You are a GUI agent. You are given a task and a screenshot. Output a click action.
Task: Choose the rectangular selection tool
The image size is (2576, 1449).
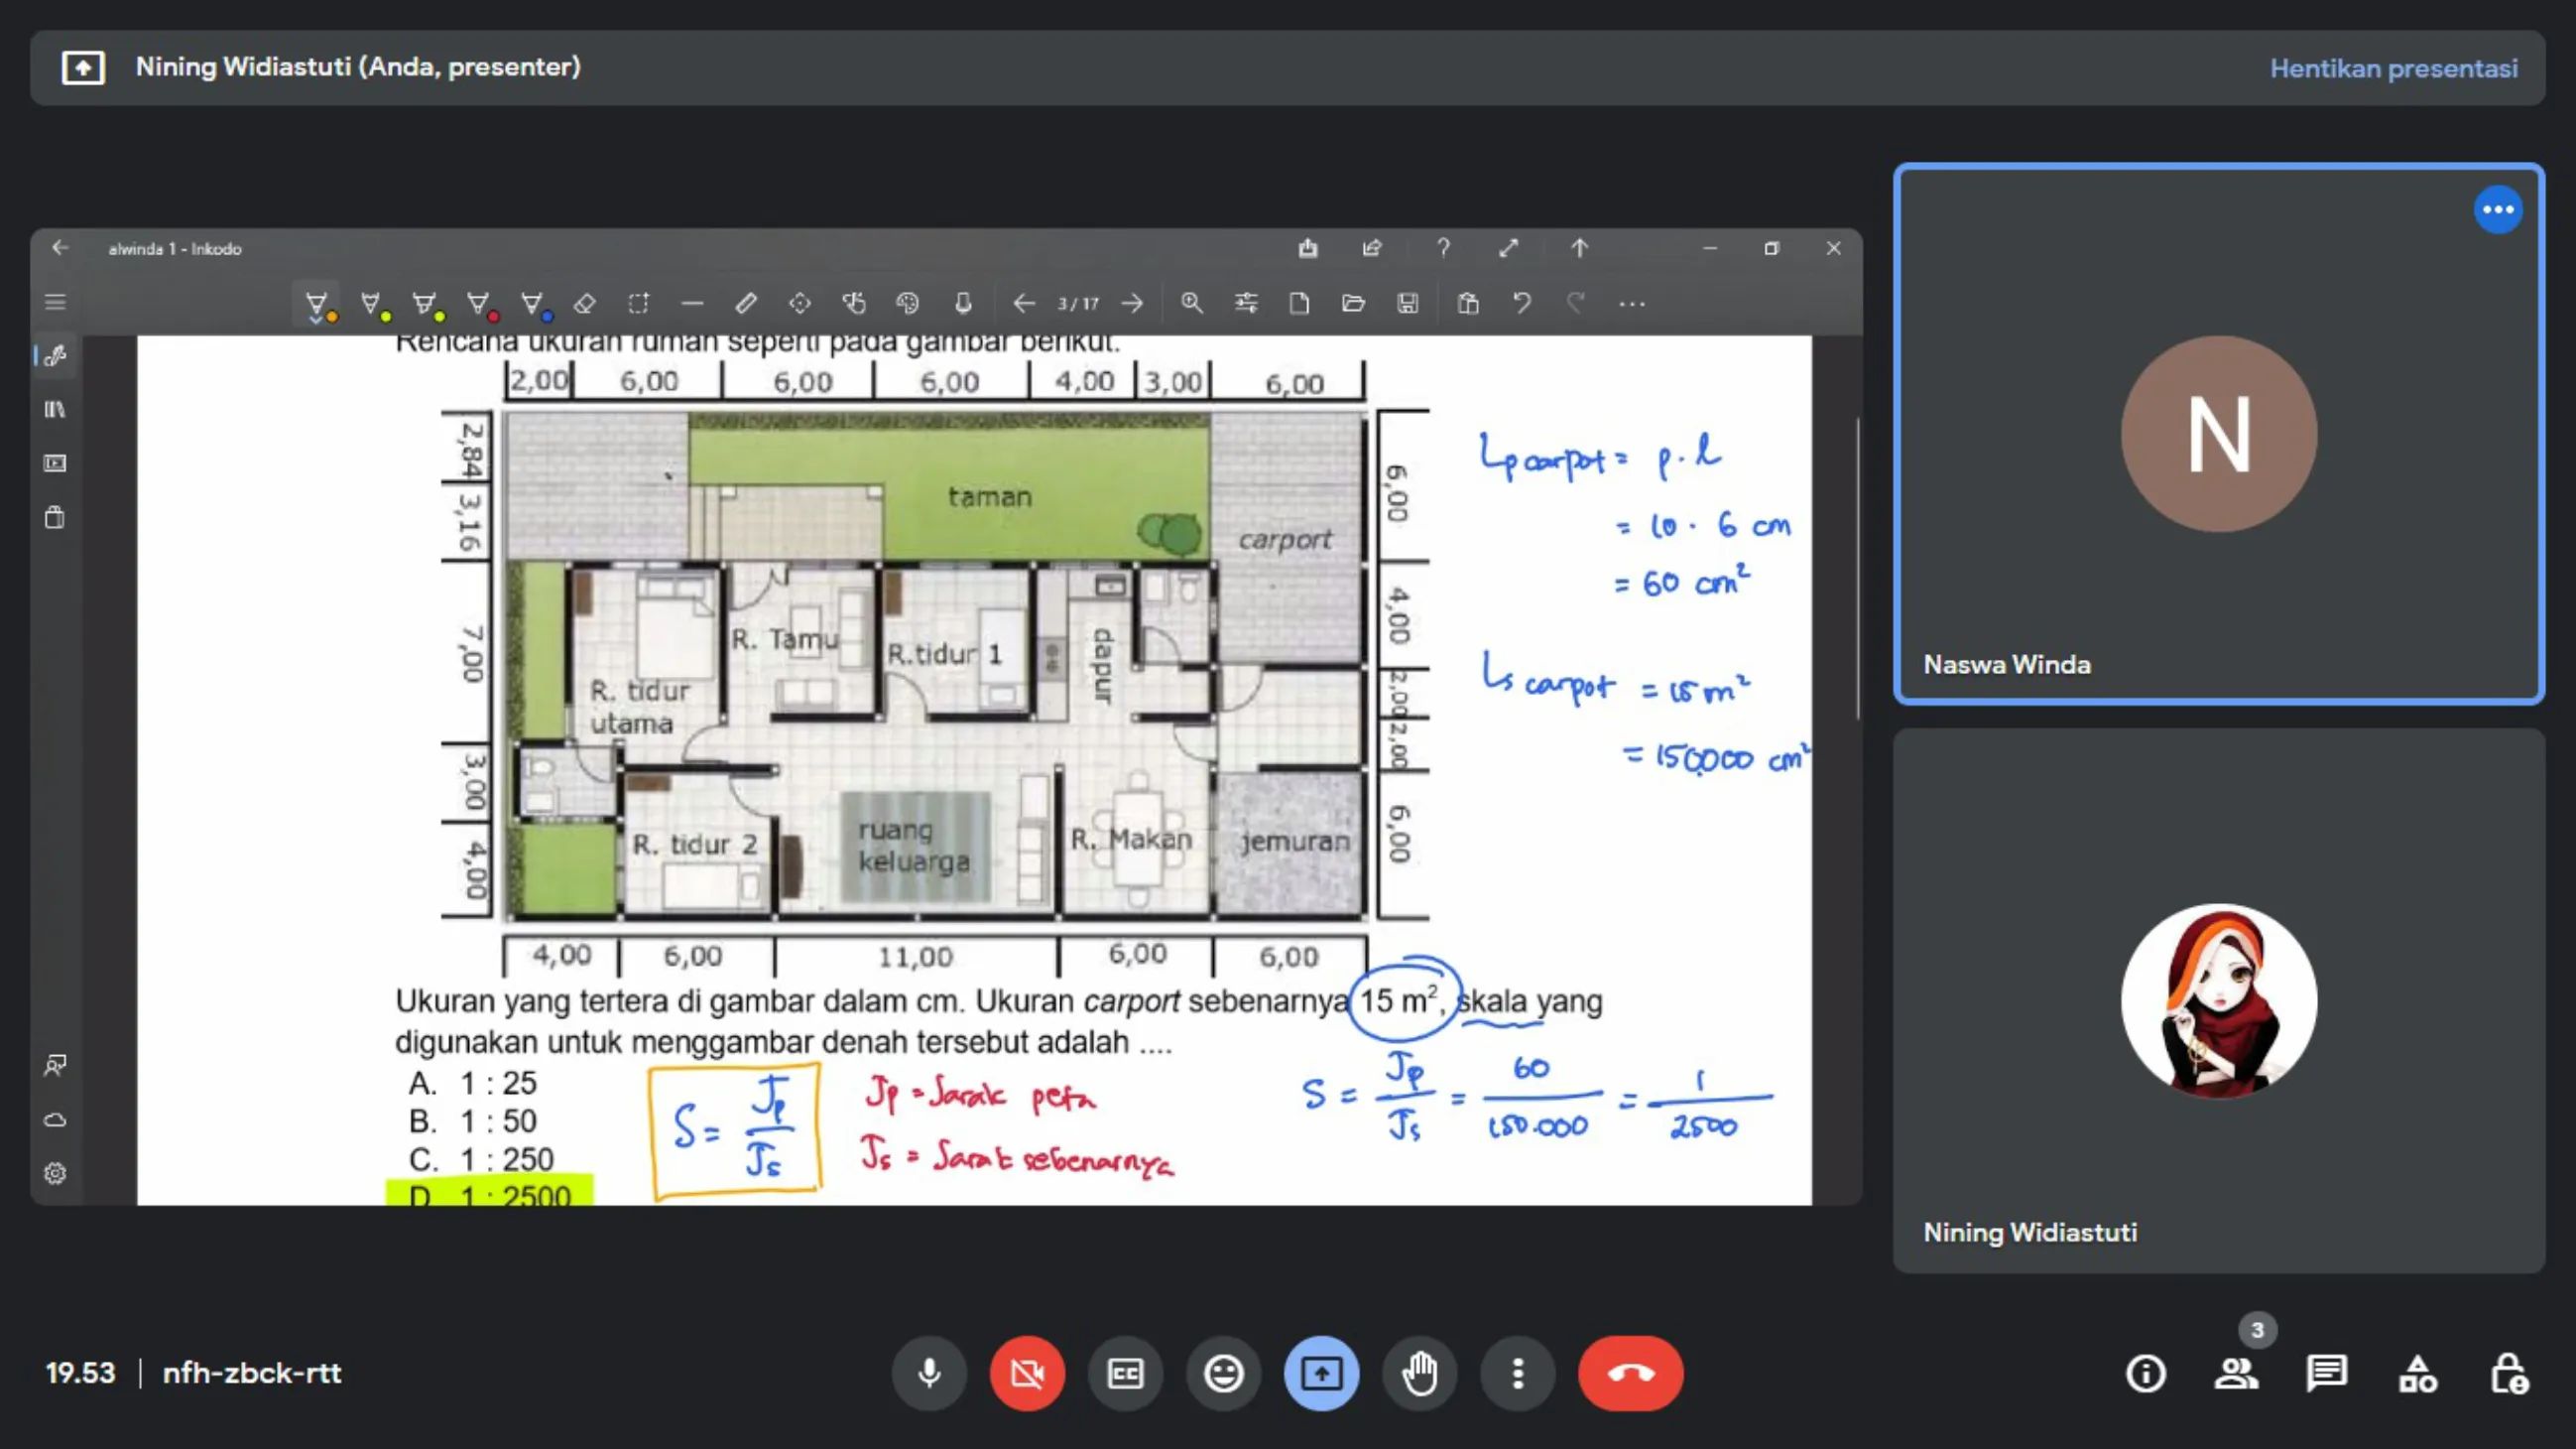point(638,304)
